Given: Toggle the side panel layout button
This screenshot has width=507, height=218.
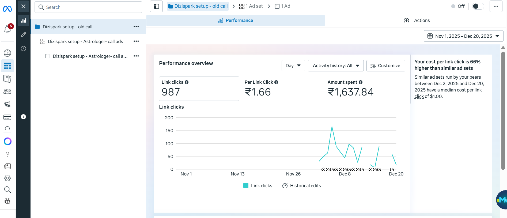Looking at the screenshot, I should coord(156,6).
